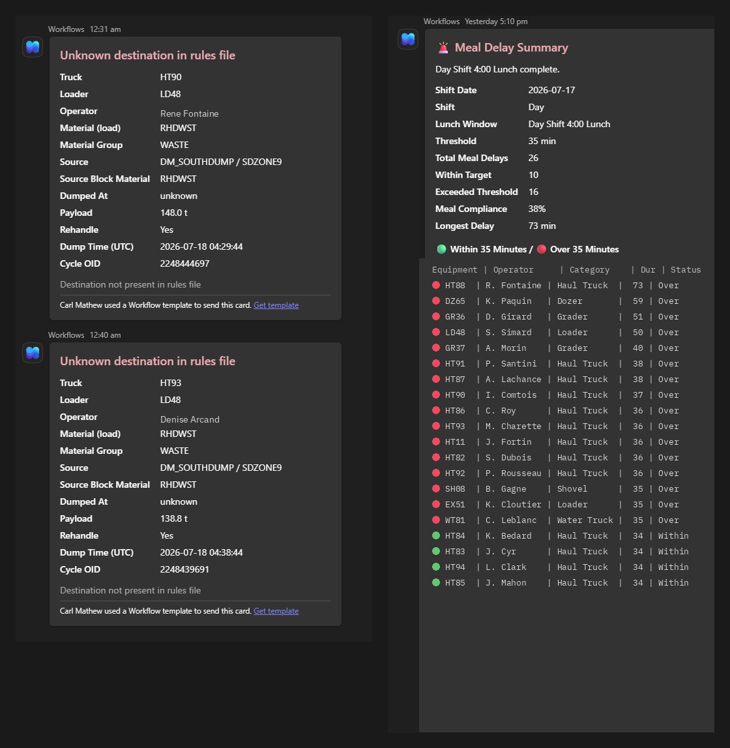Viewport: 730px width, 748px height.
Task: Click dump time 2026-07-18 04:29:44
Action: pyautogui.click(x=201, y=247)
